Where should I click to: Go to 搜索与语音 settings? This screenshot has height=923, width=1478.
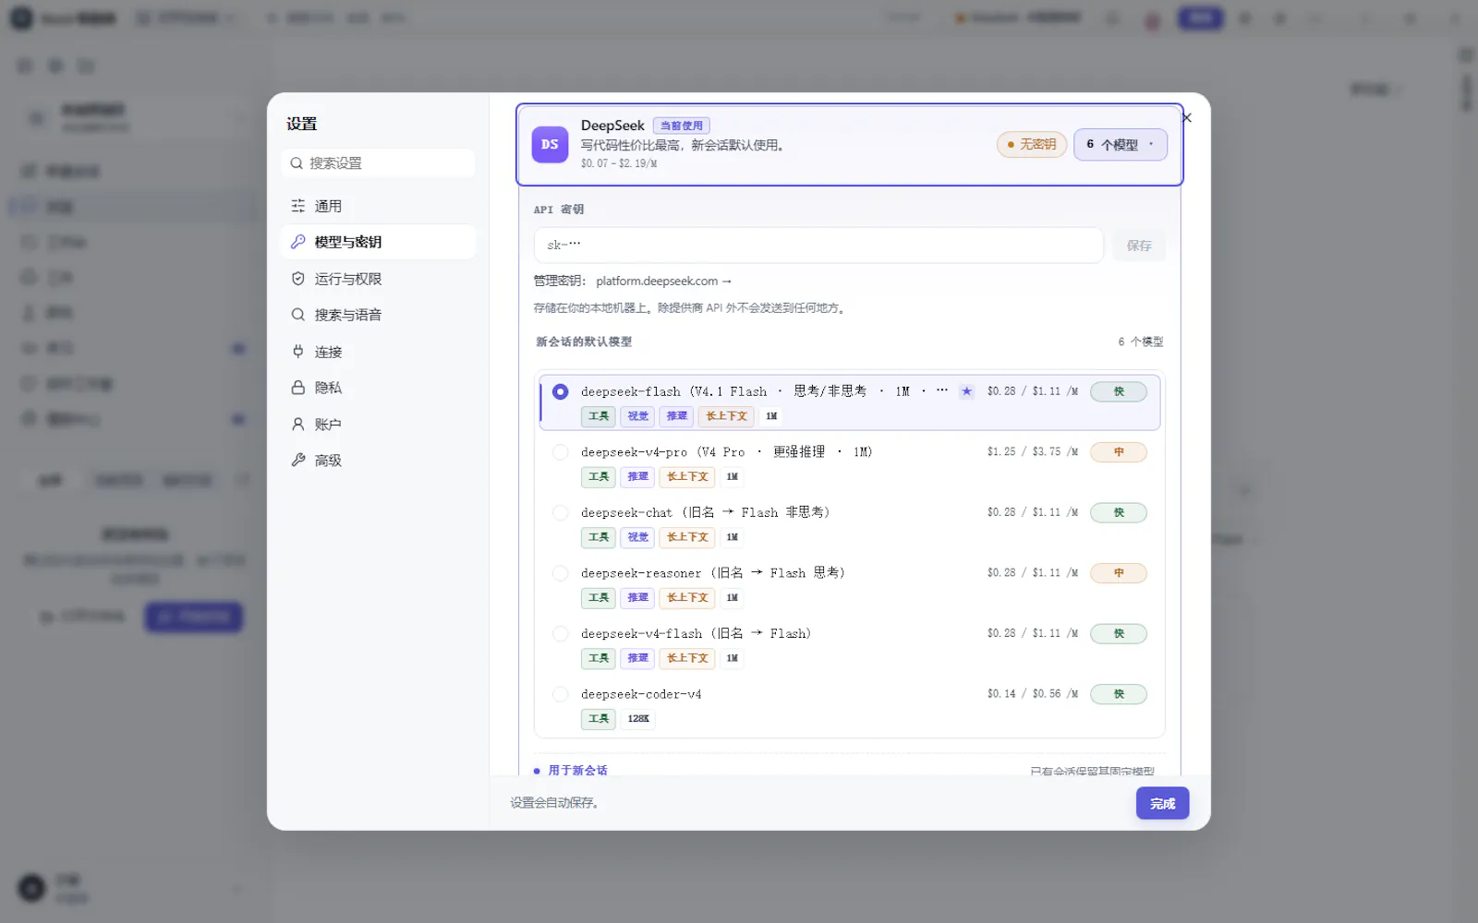click(x=379, y=315)
